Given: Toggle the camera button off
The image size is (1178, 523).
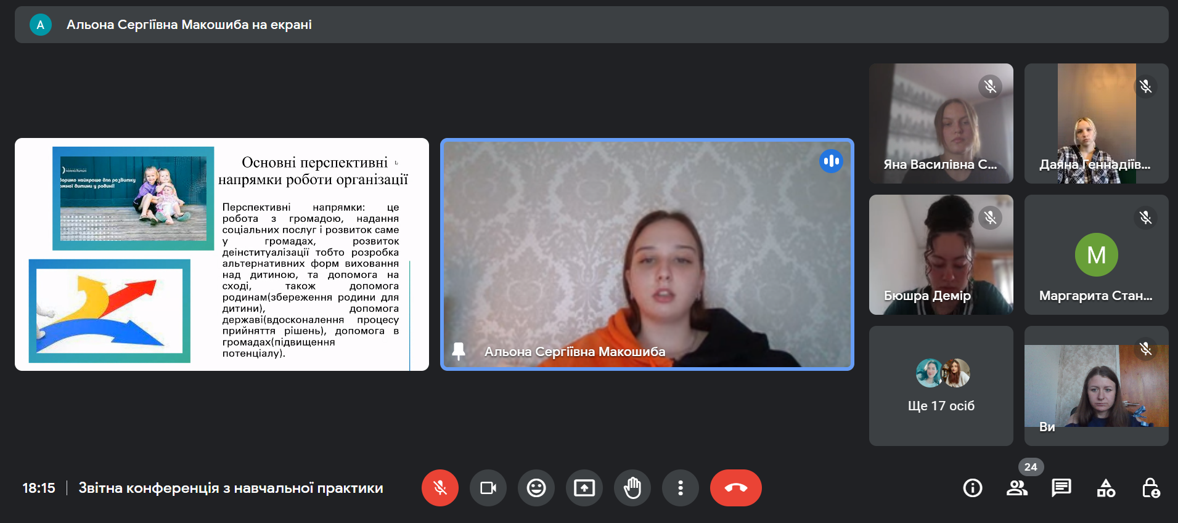Looking at the screenshot, I should [x=488, y=488].
